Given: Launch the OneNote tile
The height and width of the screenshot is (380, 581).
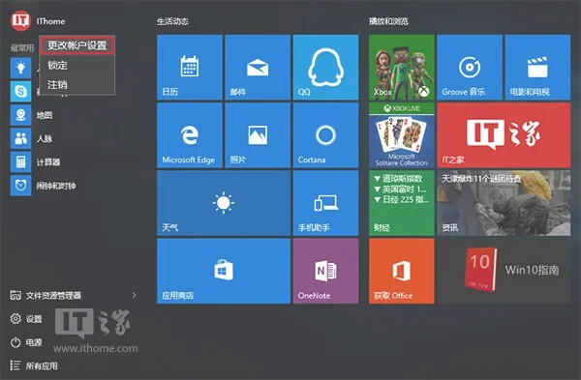Looking at the screenshot, I should click(325, 271).
